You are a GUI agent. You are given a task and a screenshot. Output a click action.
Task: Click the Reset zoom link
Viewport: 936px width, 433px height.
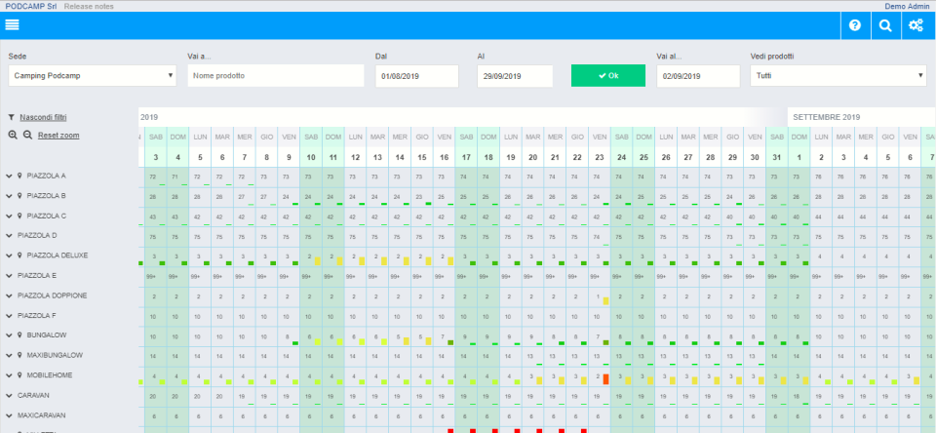coord(58,135)
